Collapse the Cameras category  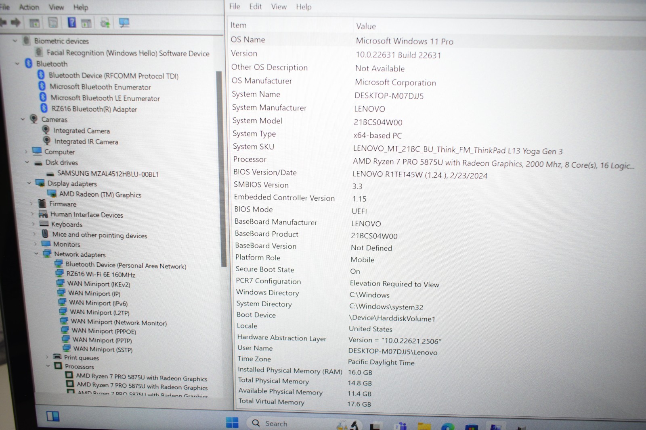(23, 119)
